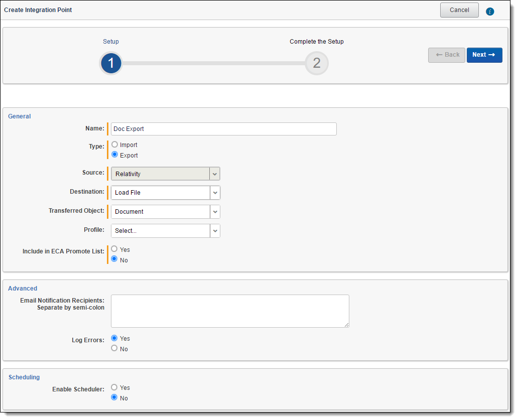
Task: Click the blue info help icon
Action: tap(490, 12)
